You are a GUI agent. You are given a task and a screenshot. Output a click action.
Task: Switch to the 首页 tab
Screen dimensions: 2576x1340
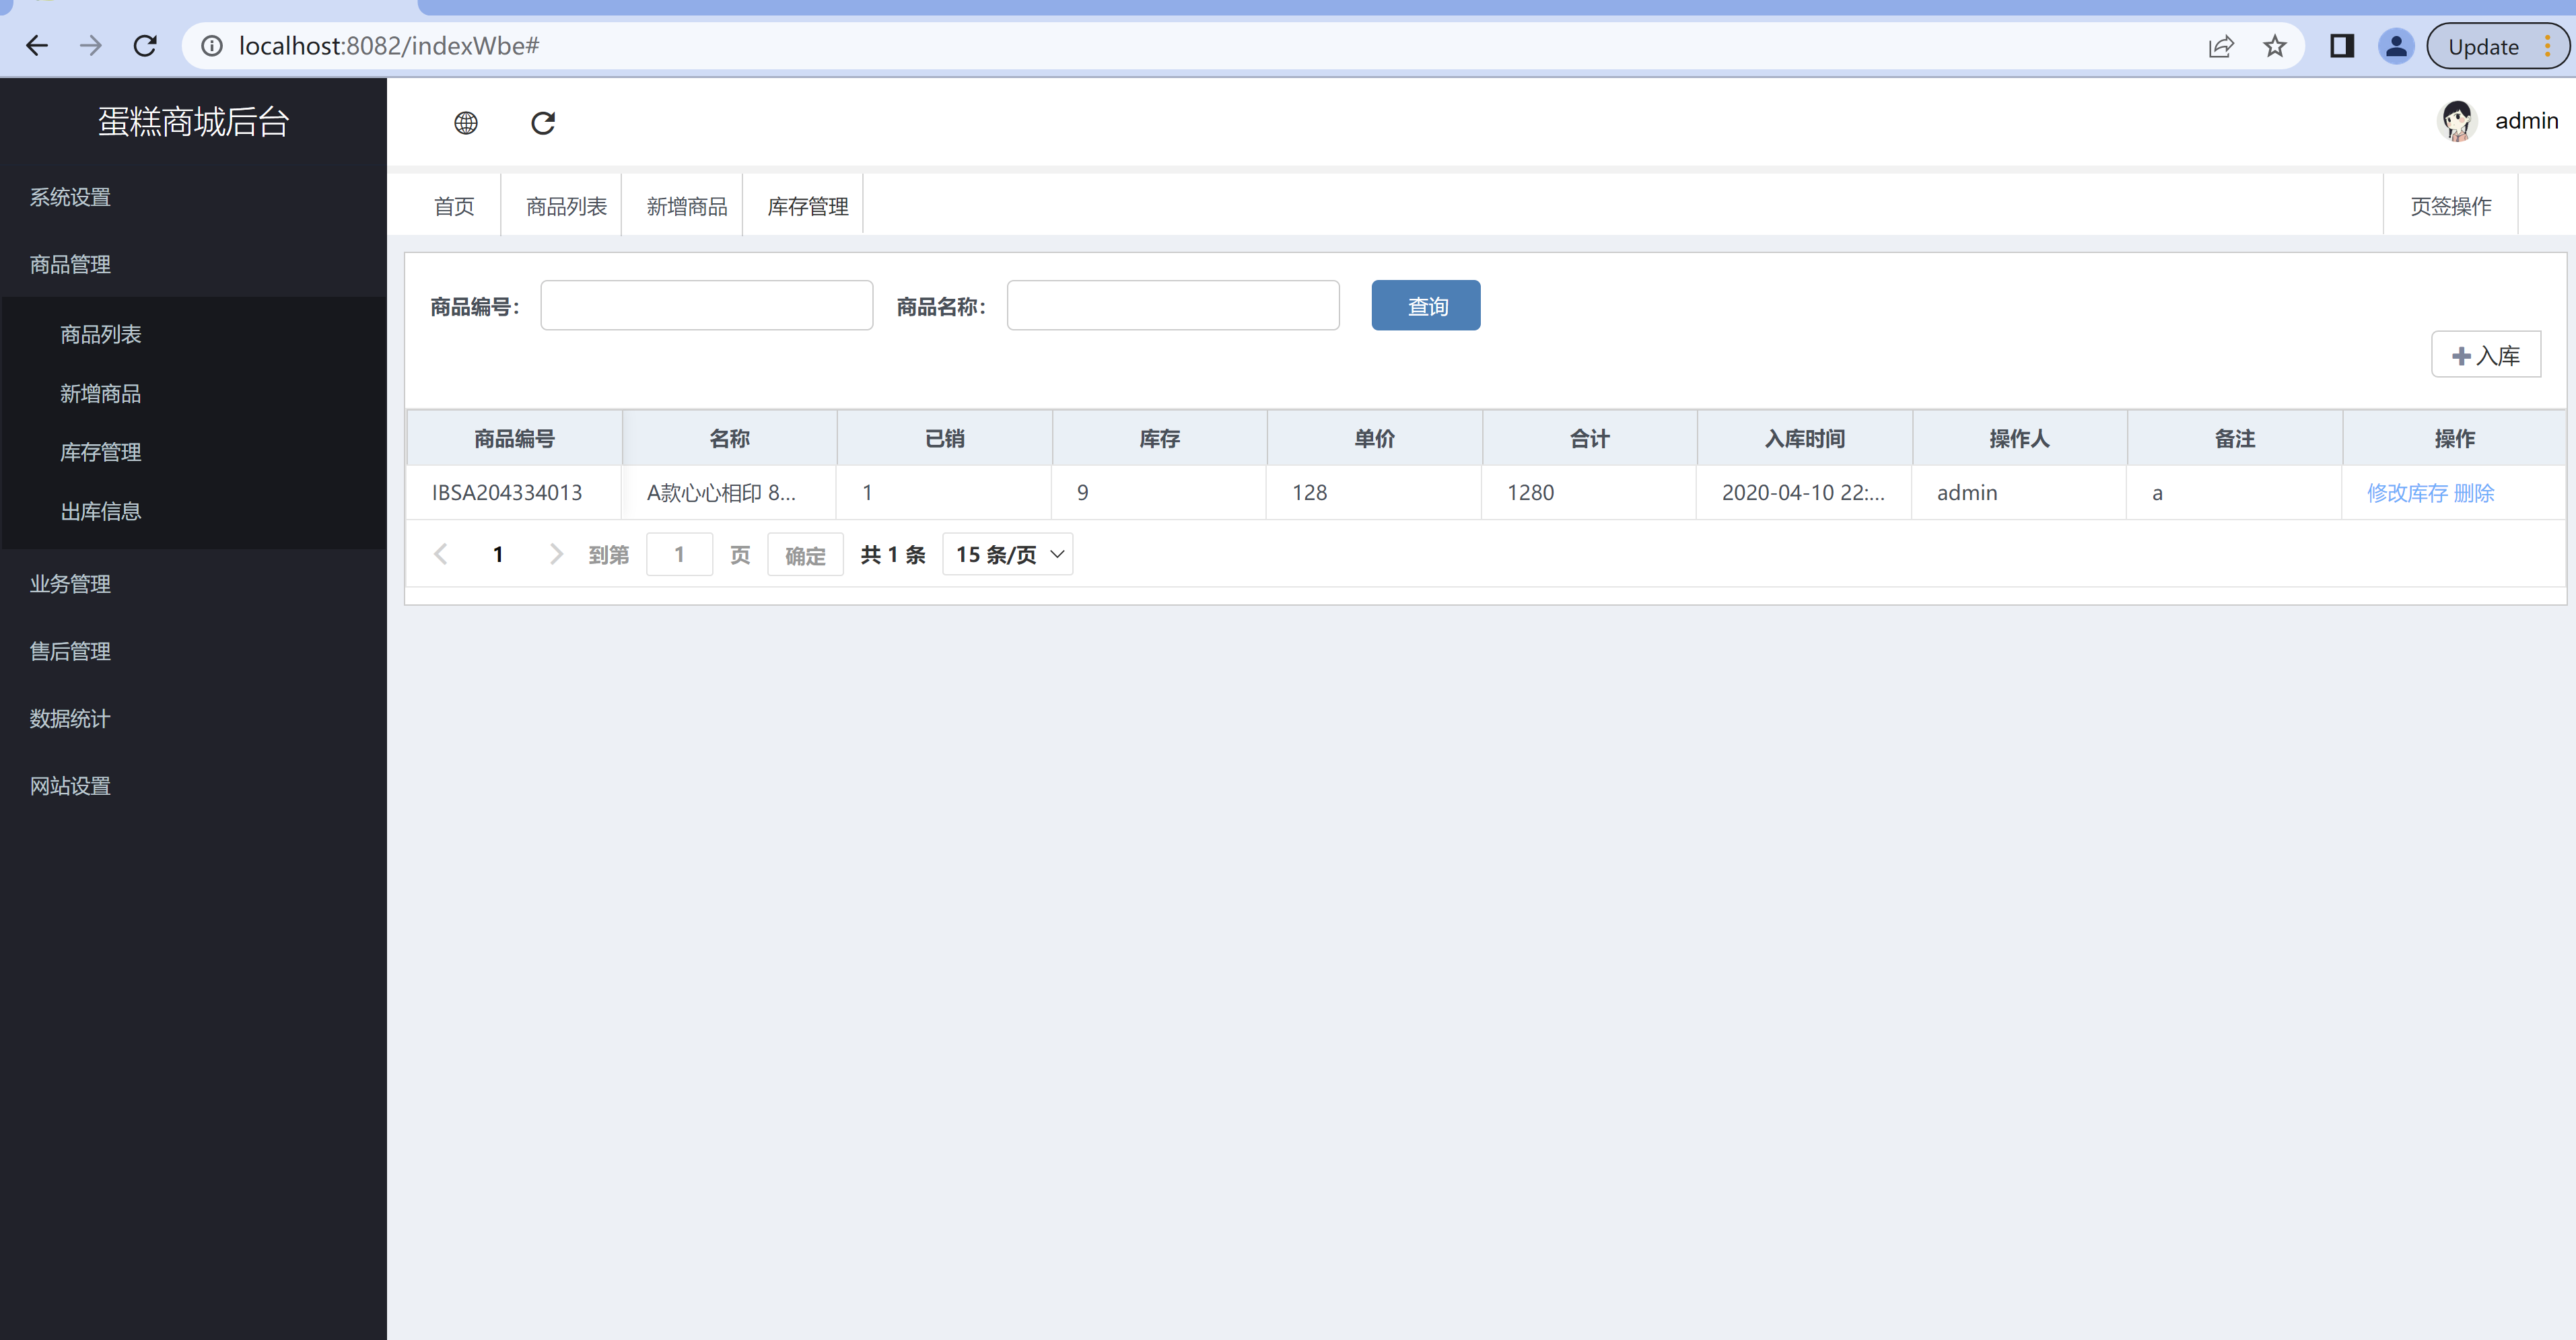[x=454, y=206]
